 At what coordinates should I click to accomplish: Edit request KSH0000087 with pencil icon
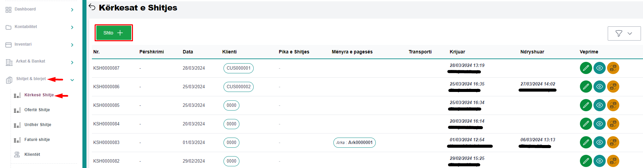point(586,68)
